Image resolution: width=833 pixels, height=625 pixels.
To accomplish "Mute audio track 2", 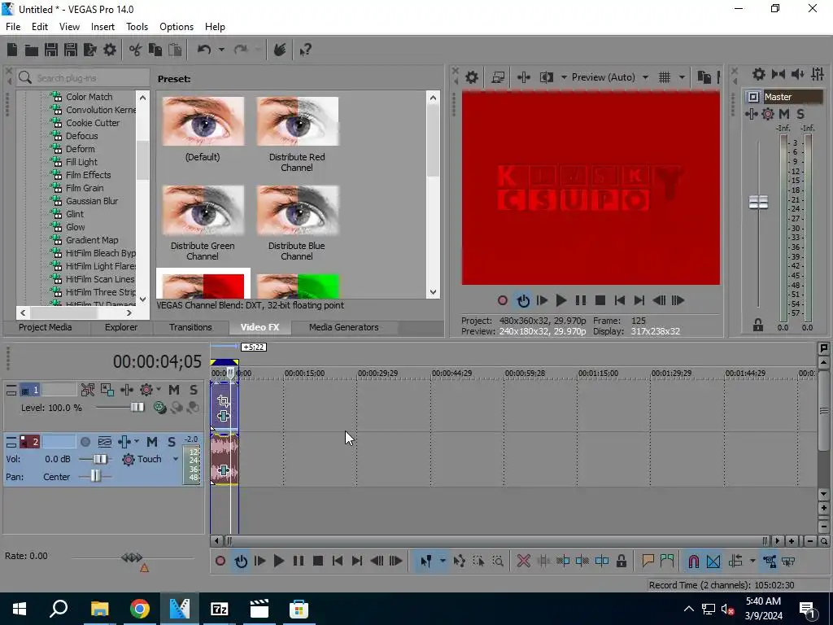I will [x=152, y=442].
